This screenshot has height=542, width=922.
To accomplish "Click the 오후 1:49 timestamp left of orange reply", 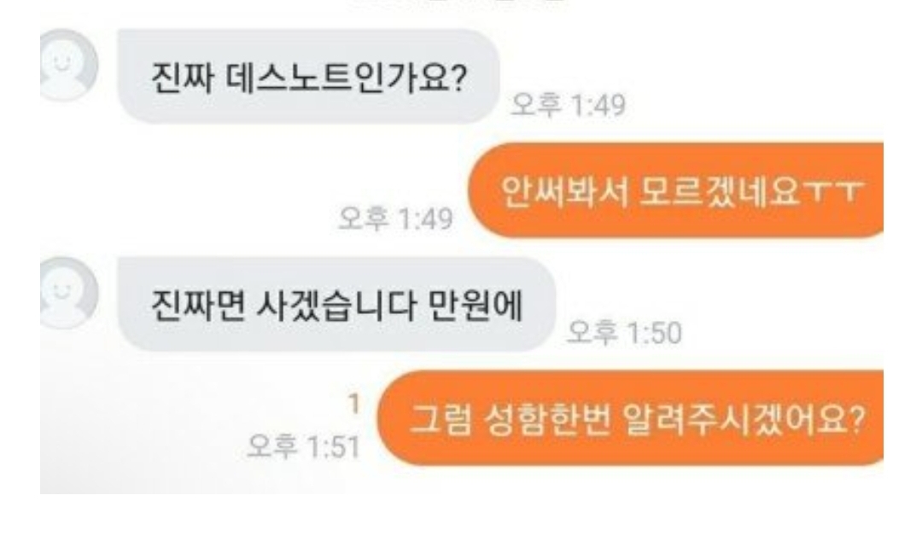I will click(x=396, y=219).
